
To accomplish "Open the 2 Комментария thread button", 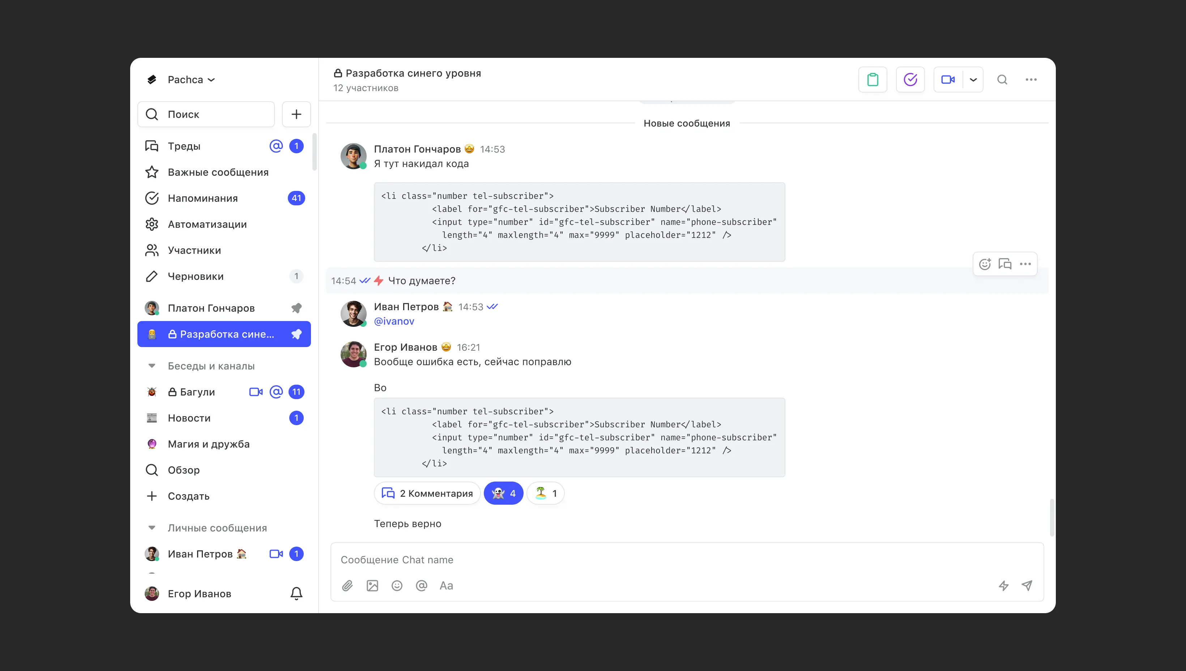I will tap(427, 493).
